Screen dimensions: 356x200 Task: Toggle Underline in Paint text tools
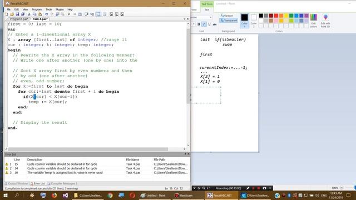click(209, 24)
